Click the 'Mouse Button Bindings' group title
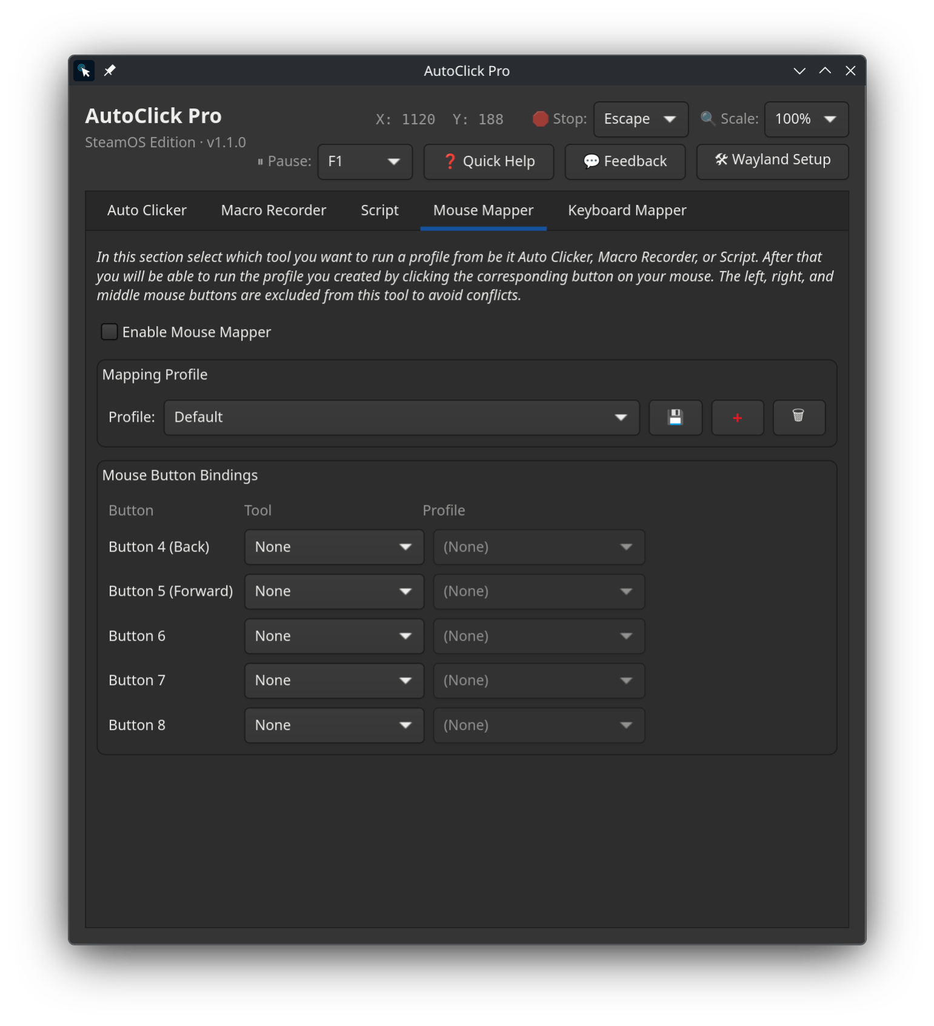 tap(180, 475)
